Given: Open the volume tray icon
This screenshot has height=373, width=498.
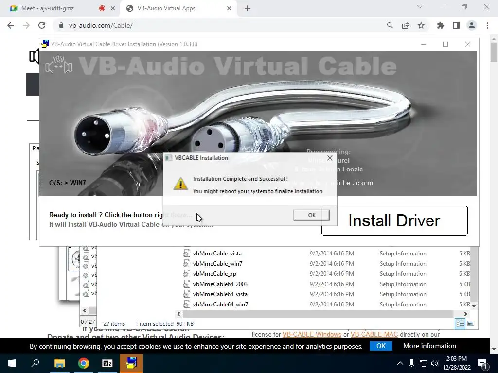Looking at the screenshot, I should (x=435, y=363).
